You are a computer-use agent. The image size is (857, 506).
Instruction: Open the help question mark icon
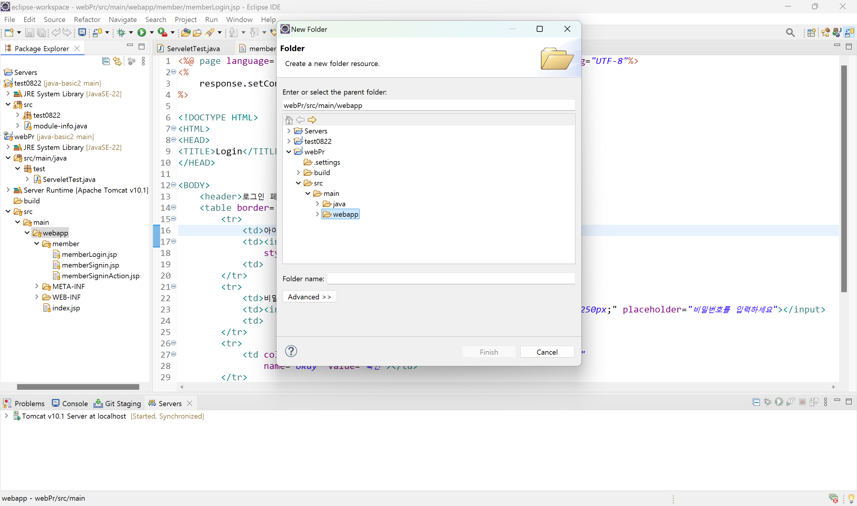click(291, 351)
